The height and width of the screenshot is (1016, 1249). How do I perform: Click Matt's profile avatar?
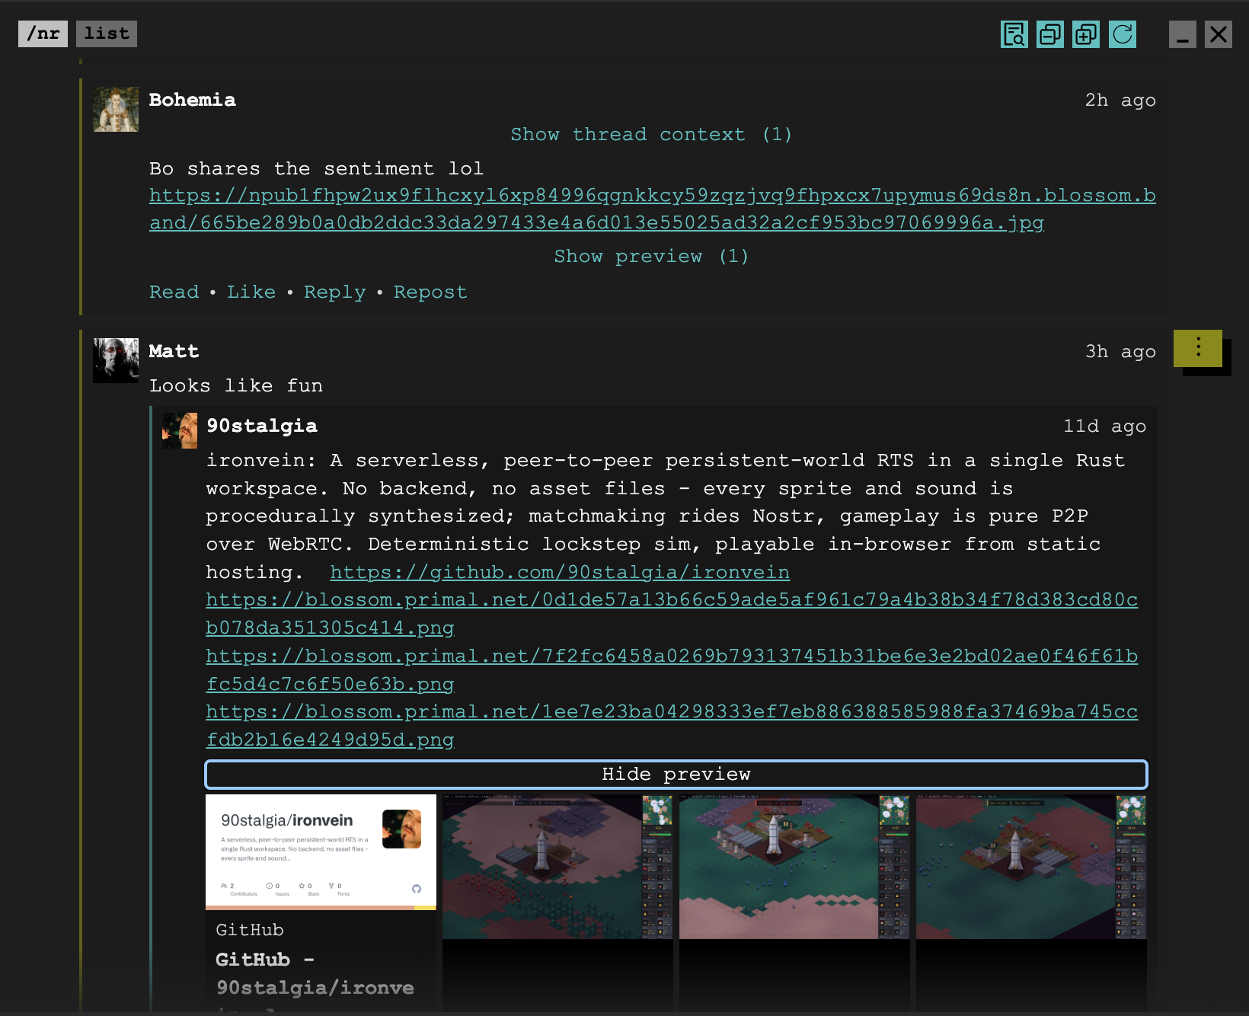point(116,360)
